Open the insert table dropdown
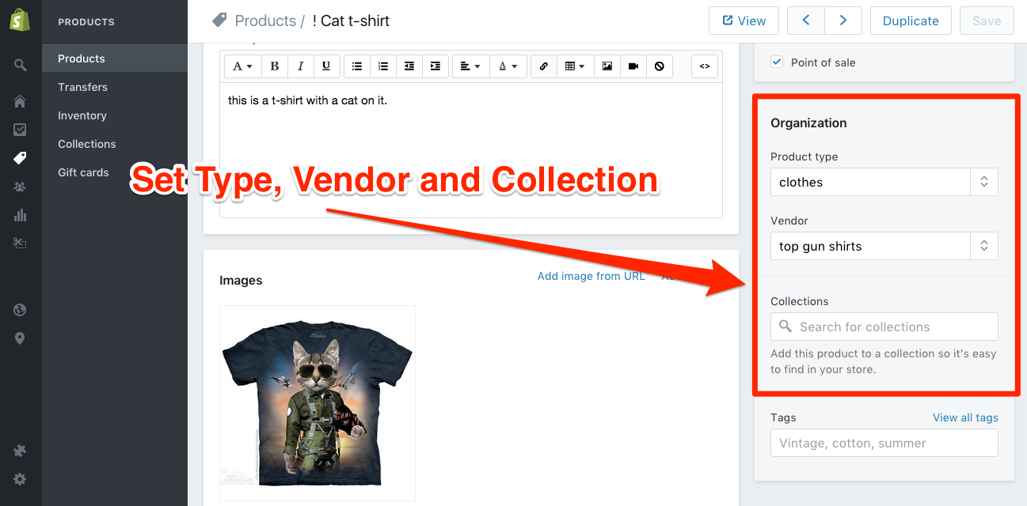The image size is (1027, 506). [x=575, y=66]
